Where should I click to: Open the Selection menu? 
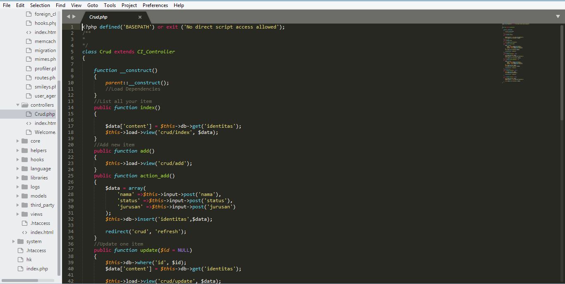[x=40, y=5]
